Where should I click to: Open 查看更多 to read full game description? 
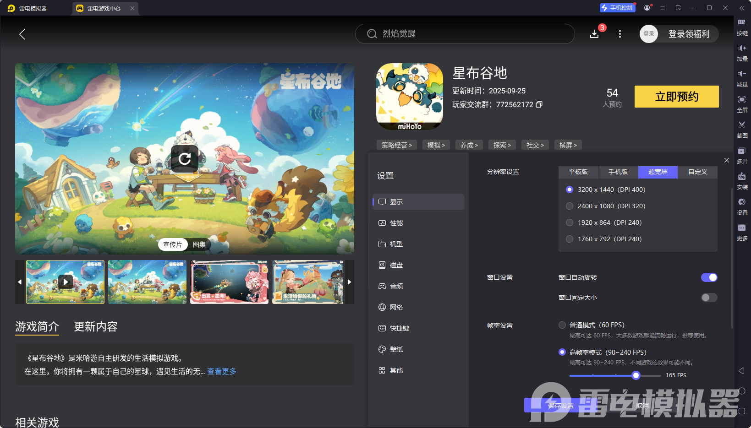[221, 371]
